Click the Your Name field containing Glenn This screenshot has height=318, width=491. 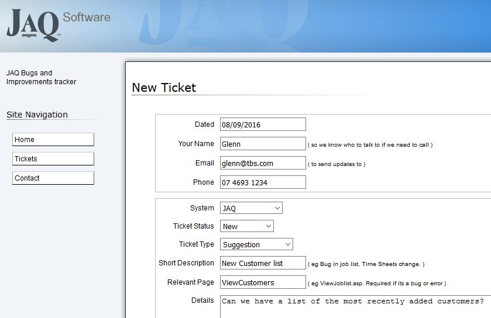click(x=262, y=144)
